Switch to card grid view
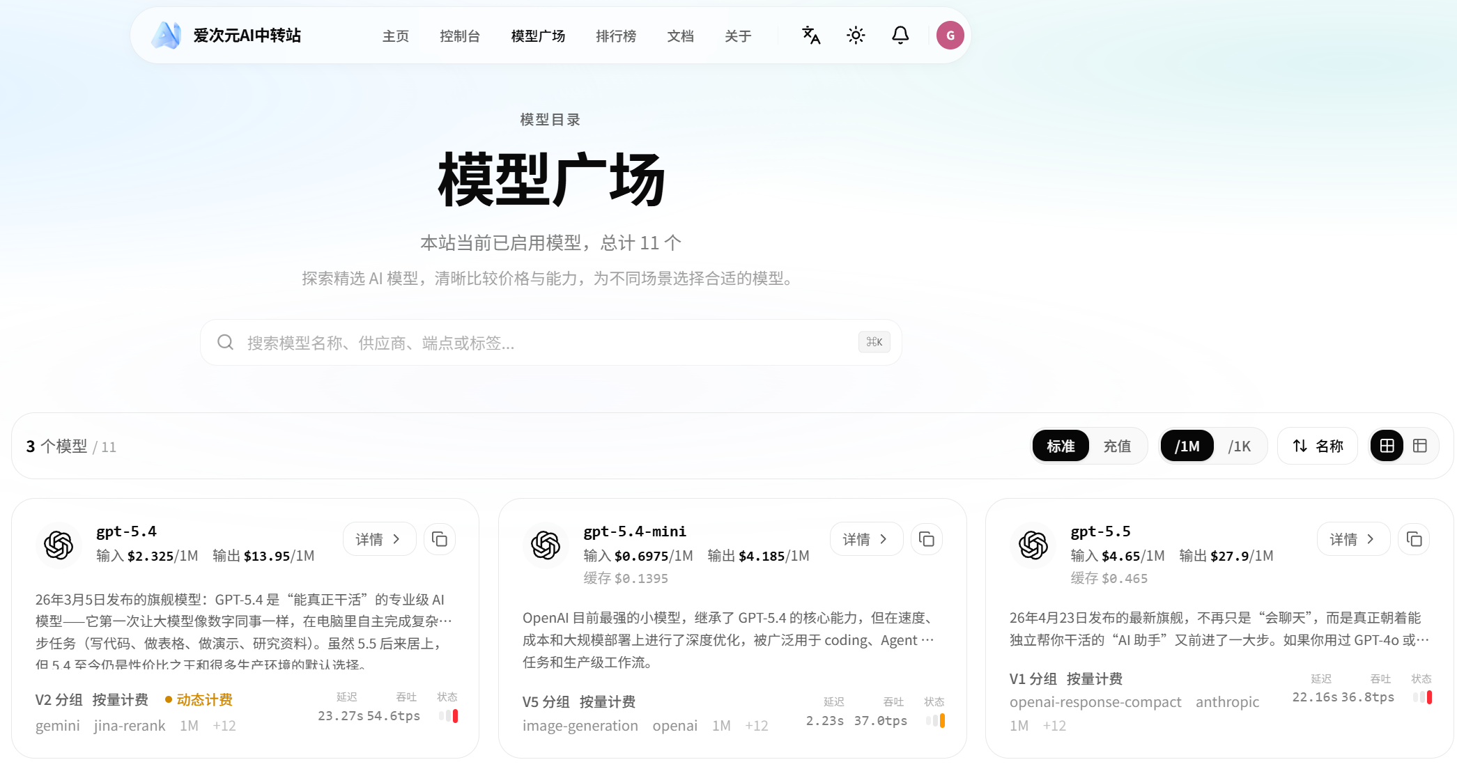 [1387, 446]
